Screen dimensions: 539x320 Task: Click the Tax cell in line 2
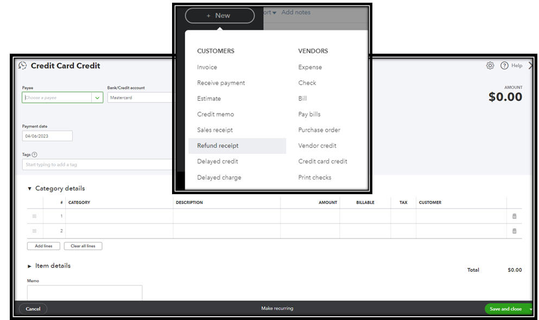[x=403, y=231]
